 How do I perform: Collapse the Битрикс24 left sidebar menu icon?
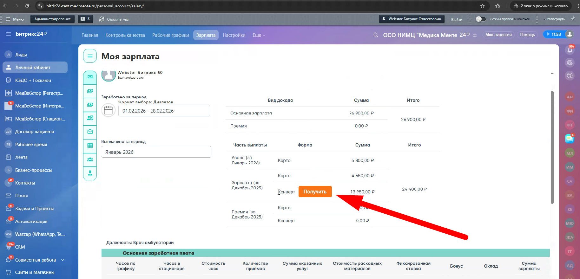pyautogui.click(x=9, y=34)
